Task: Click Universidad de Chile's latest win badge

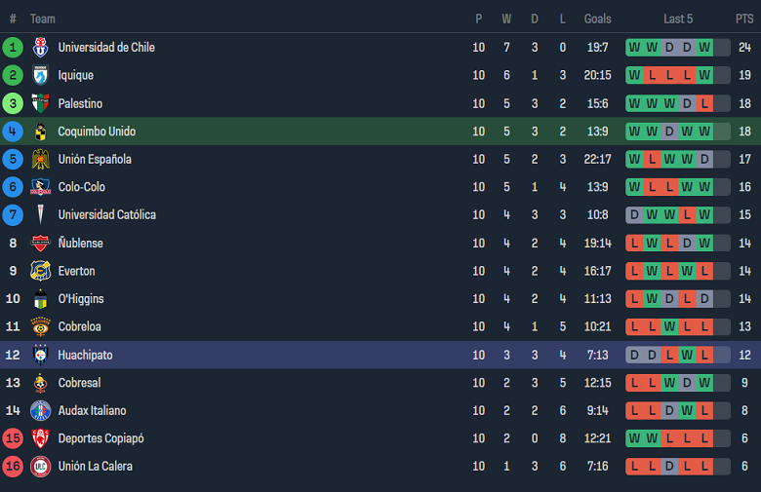Action: [x=705, y=47]
